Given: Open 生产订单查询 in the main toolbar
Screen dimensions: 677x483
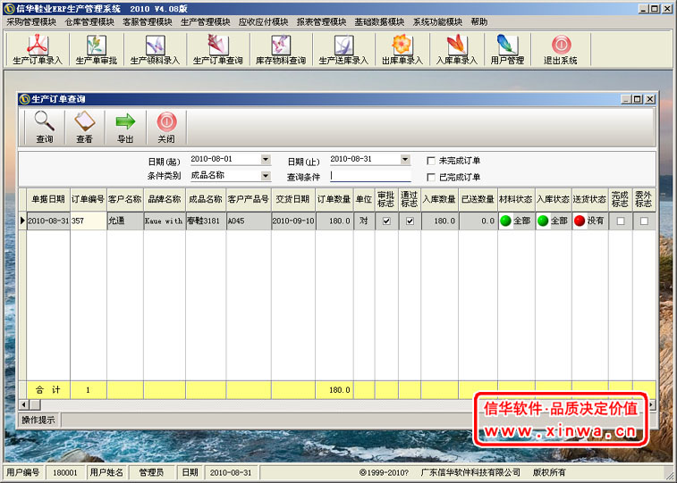Looking at the screenshot, I should (x=217, y=49).
